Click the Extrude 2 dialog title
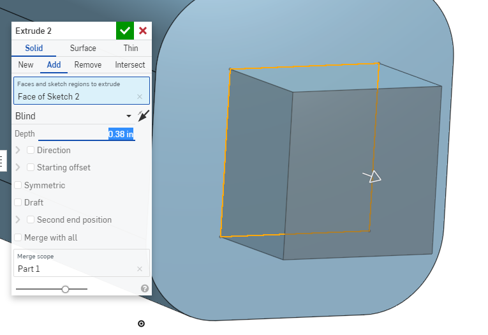488x335 pixels. (x=33, y=31)
